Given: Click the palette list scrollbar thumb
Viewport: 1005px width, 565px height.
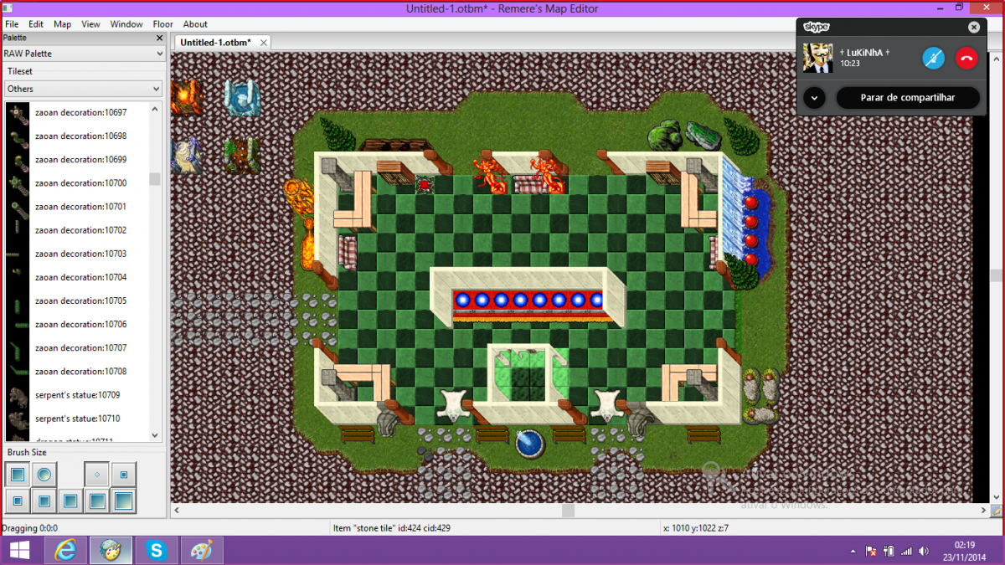Looking at the screenshot, I should tap(155, 178).
